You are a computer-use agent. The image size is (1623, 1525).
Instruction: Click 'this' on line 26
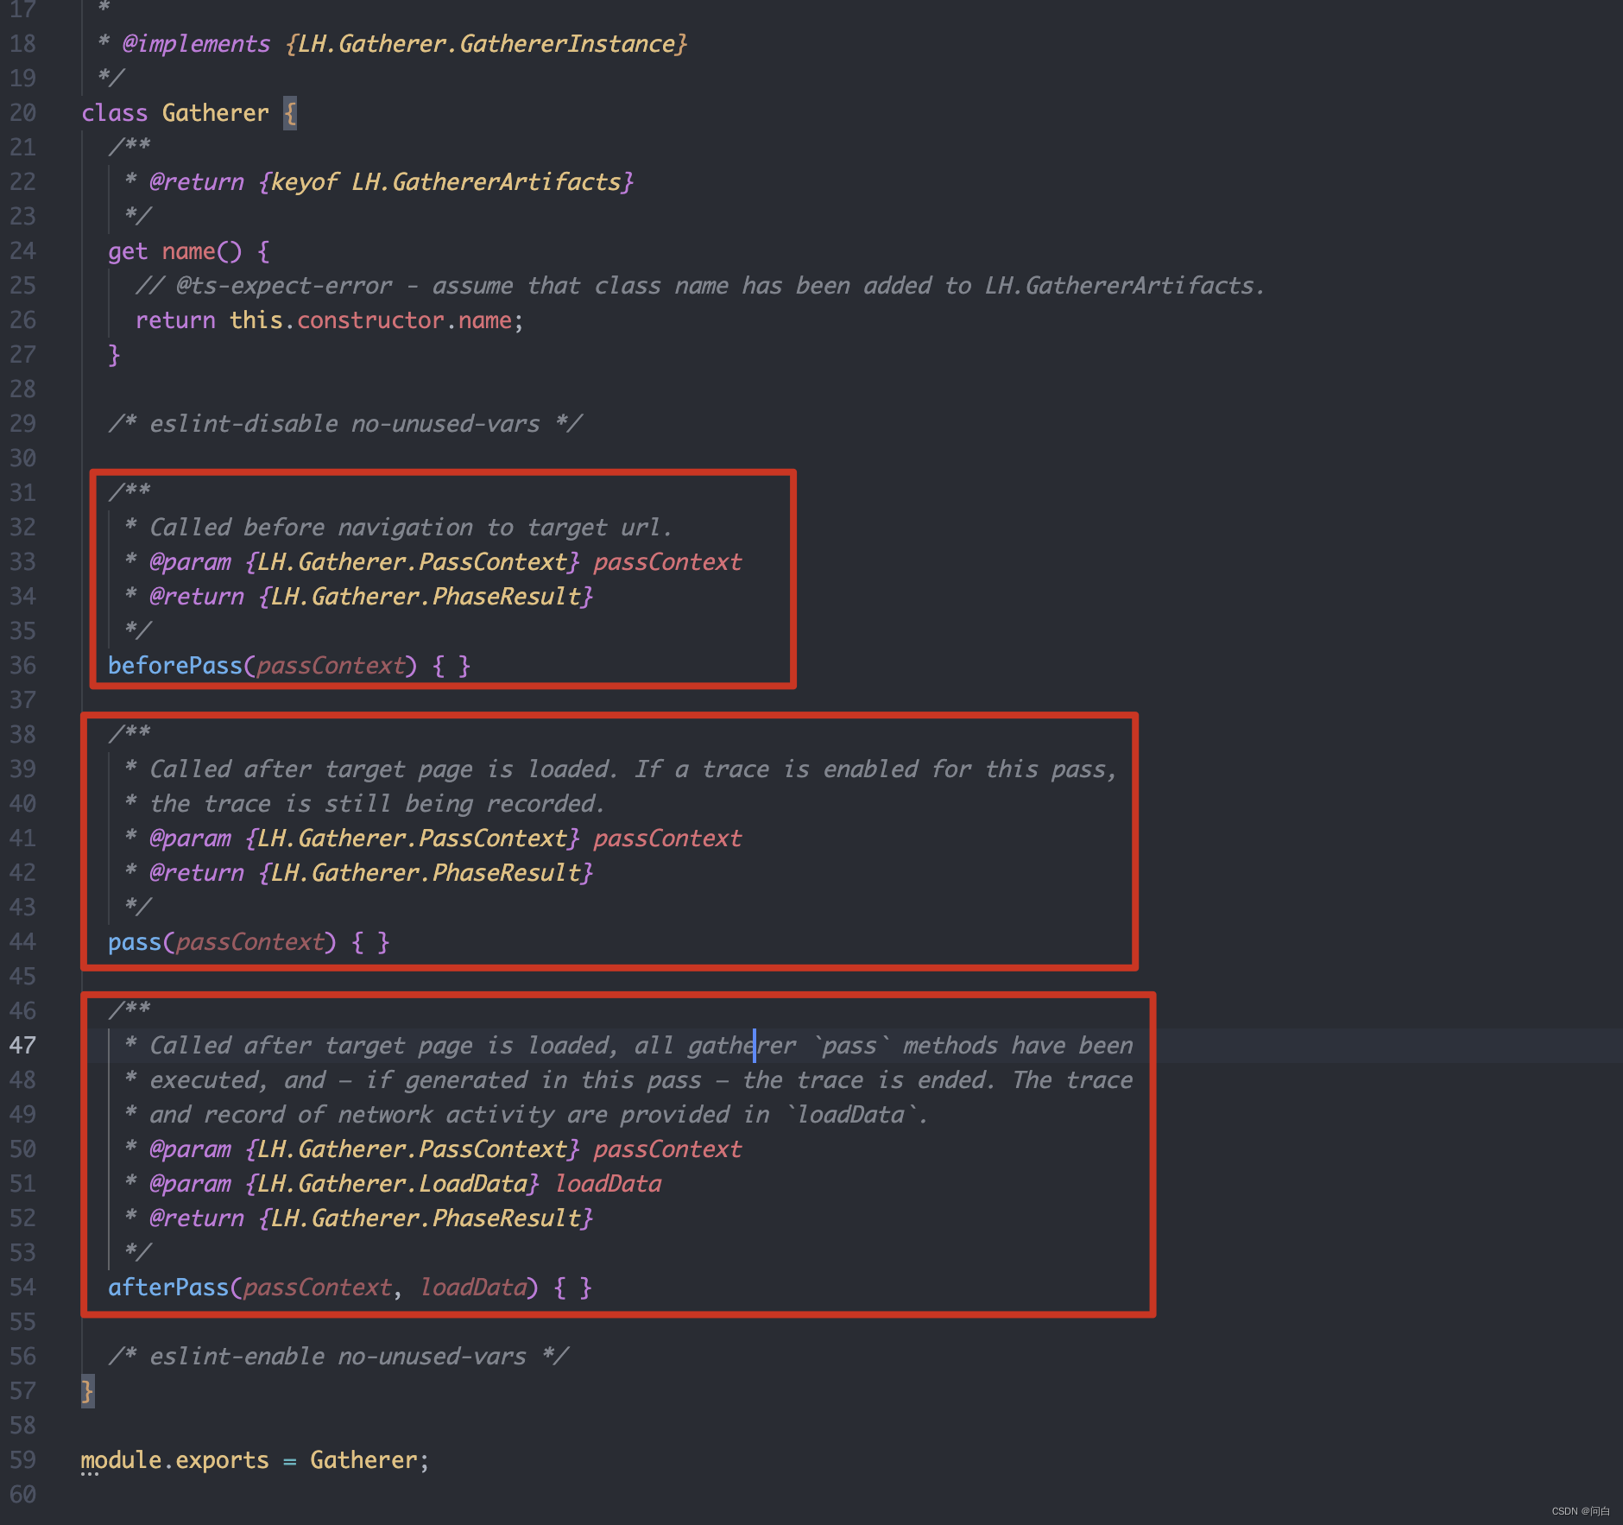click(256, 320)
